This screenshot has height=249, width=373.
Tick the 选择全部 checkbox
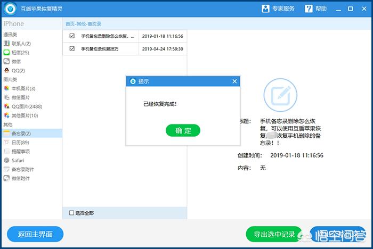point(71,213)
